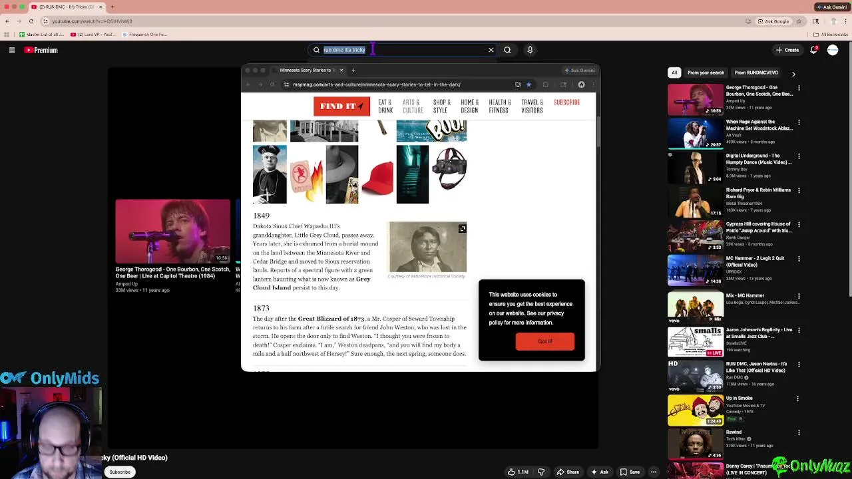Click the YouTube search magnifier button

(x=507, y=50)
